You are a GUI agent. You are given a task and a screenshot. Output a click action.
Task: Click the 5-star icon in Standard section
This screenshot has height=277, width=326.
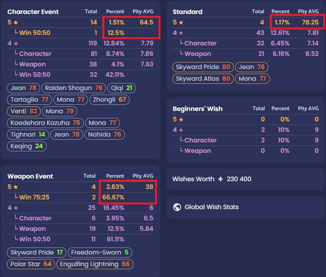coord(181,23)
